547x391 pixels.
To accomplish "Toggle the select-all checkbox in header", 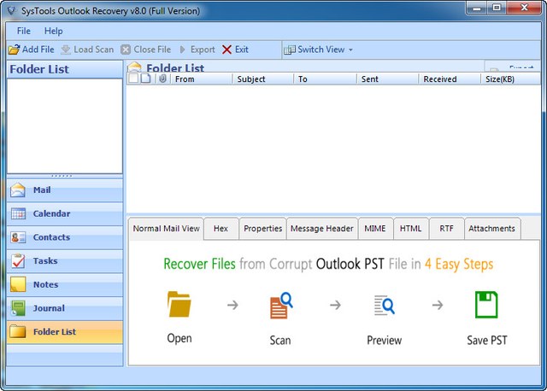I will point(132,79).
